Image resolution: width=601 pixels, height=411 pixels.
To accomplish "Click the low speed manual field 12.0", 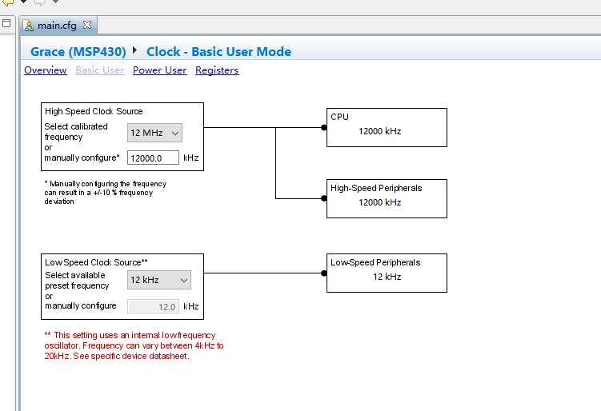I will point(153,306).
